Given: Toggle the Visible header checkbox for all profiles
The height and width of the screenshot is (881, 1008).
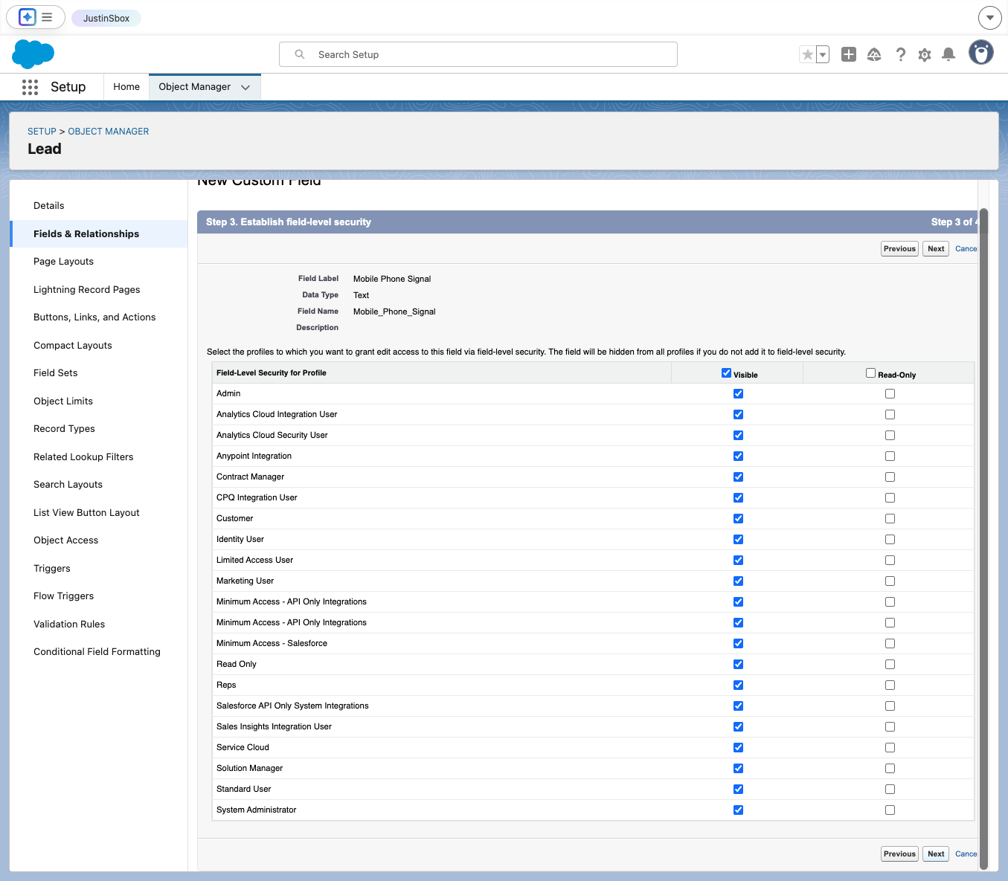Looking at the screenshot, I should coord(726,373).
